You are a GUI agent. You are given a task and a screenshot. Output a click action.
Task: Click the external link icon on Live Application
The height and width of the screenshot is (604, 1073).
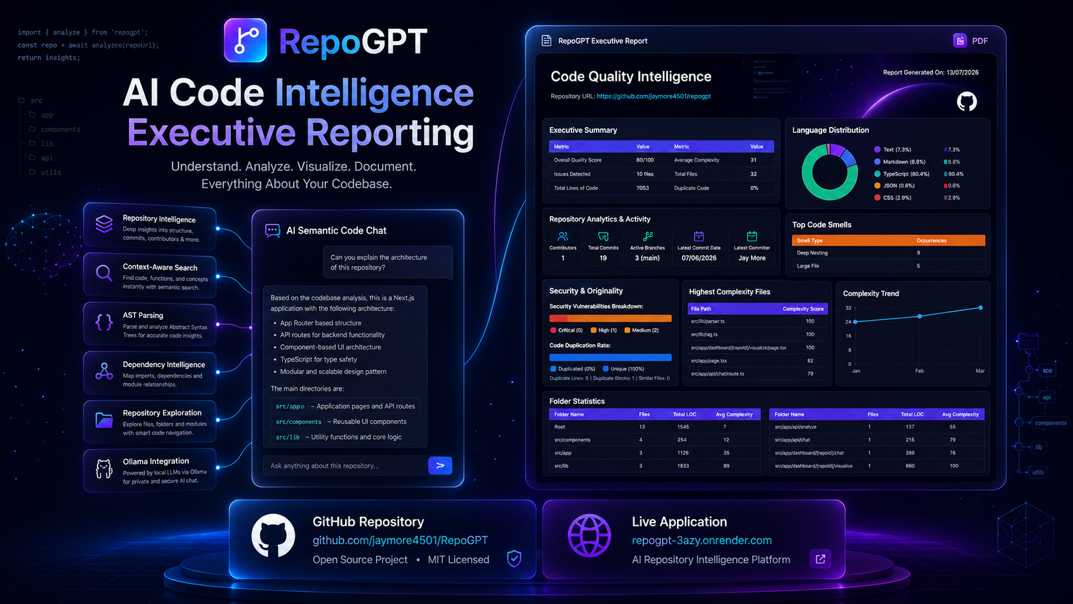[820, 559]
